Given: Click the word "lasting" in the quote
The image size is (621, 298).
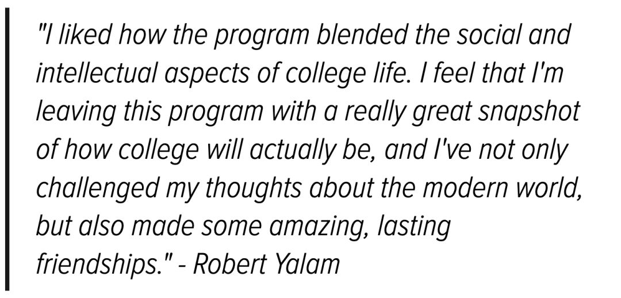Looking at the screenshot, I should coord(414,227).
